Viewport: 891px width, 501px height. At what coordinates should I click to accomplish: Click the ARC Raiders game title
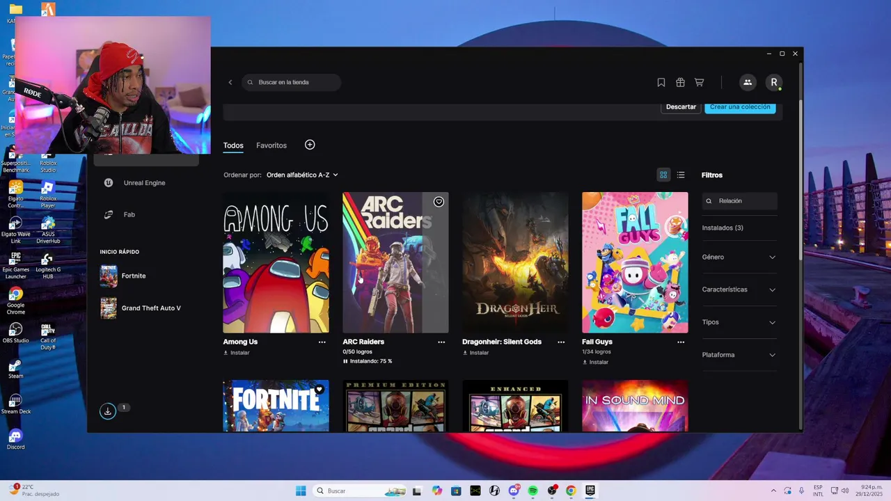pos(363,342)
